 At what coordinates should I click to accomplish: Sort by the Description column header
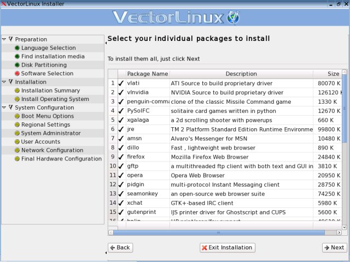coord(241,74)
